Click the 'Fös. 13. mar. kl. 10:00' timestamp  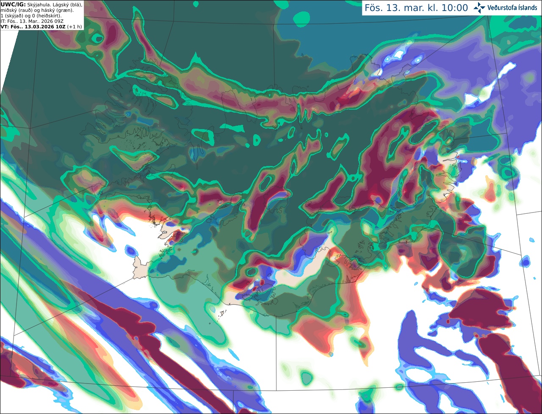pyautogui.click(x=416, y=8)
